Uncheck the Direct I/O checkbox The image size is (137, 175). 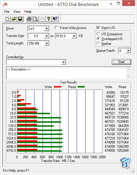click(98, 28)
